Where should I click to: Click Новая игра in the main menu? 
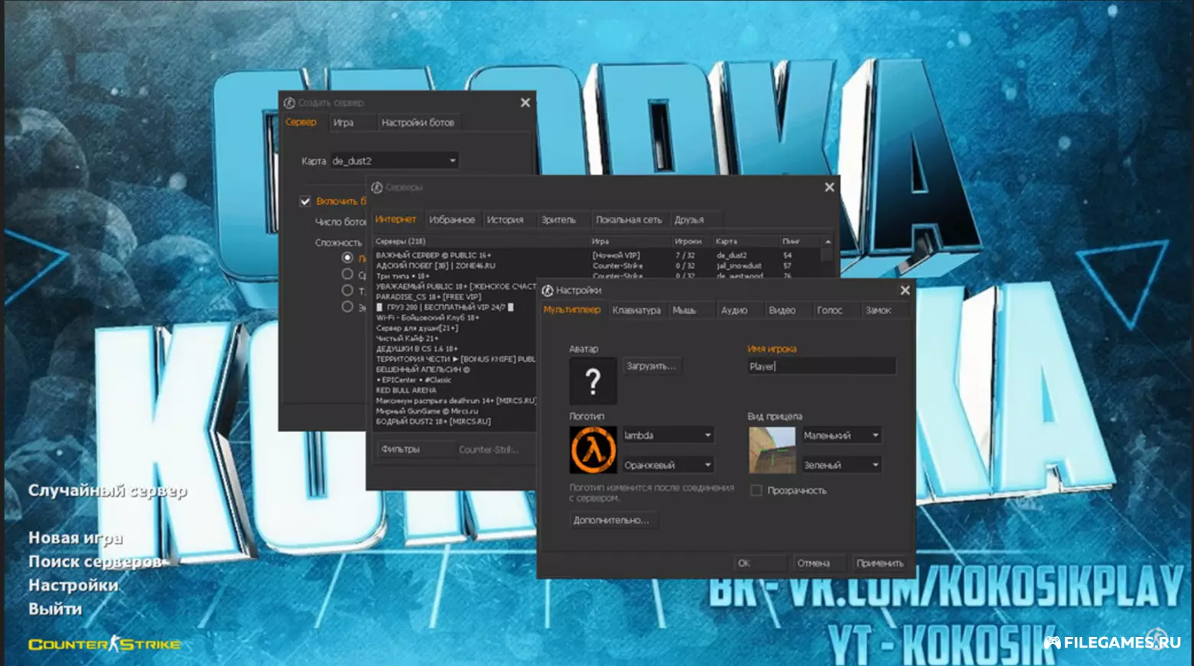coord(76,538)
